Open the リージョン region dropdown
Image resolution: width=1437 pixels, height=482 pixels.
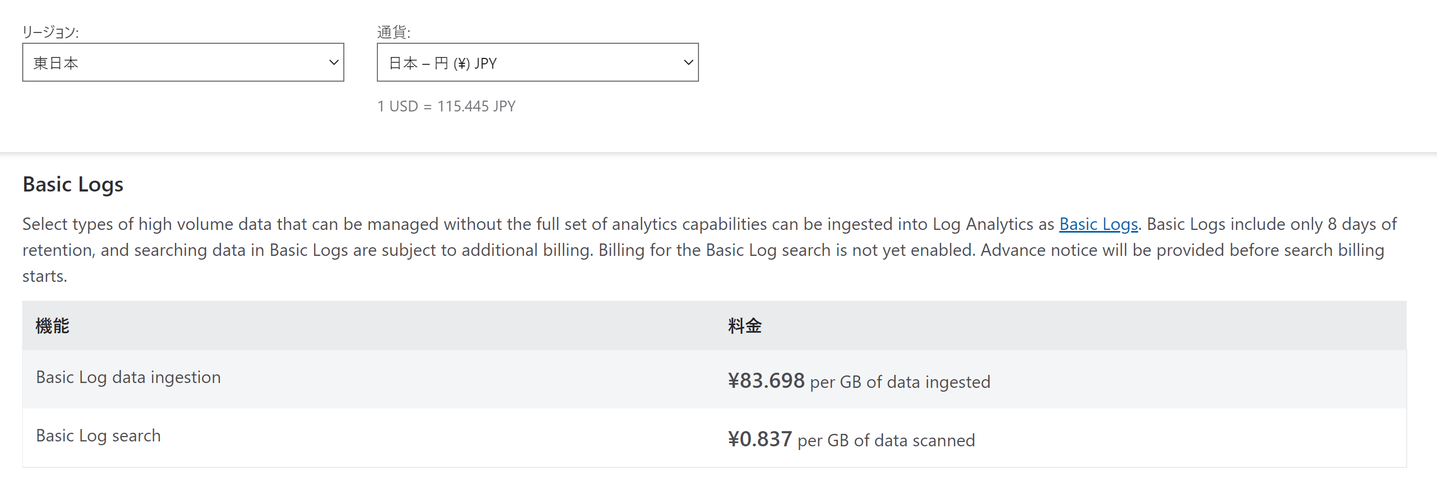click(x=183, y=62)
